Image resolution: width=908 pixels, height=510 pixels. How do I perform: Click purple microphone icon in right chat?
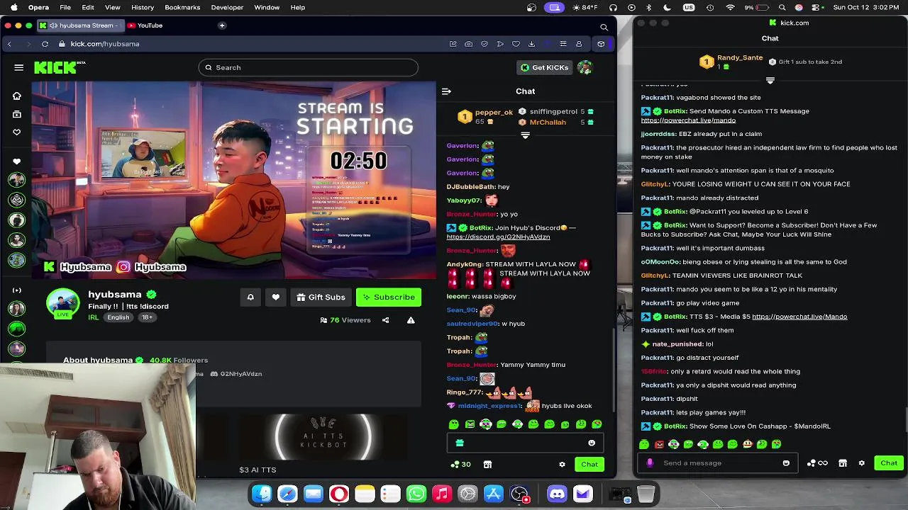650,463
